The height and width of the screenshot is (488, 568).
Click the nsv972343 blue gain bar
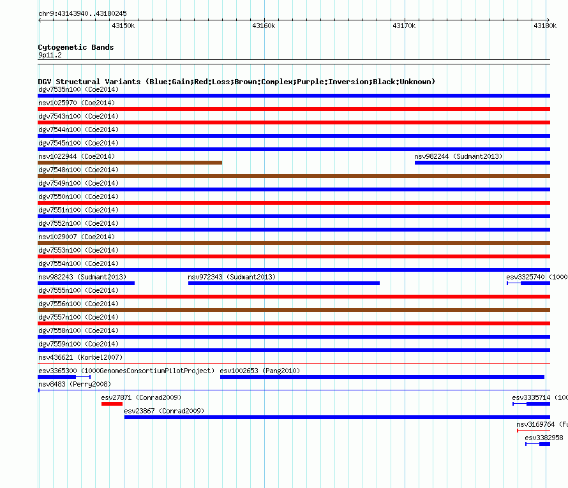[x=283, y=283]
